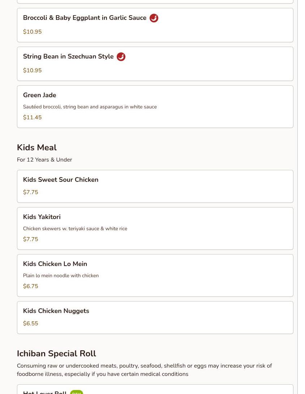Click the raw food consumption warning text
305x394 pixels.
(144, 370)
